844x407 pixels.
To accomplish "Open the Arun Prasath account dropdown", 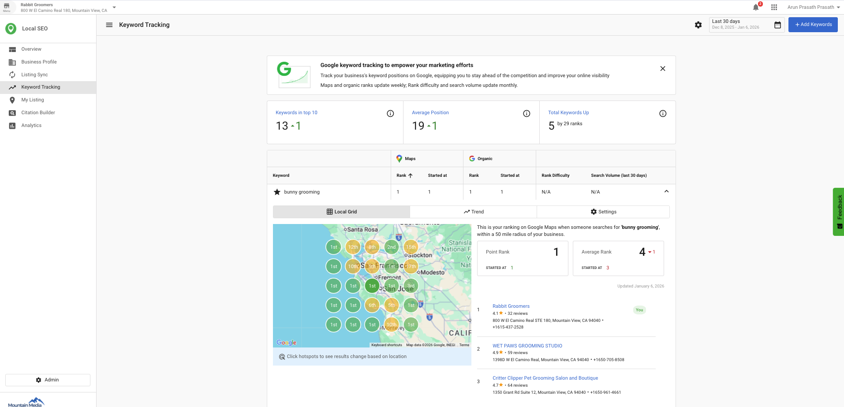I will coord(814,7).
